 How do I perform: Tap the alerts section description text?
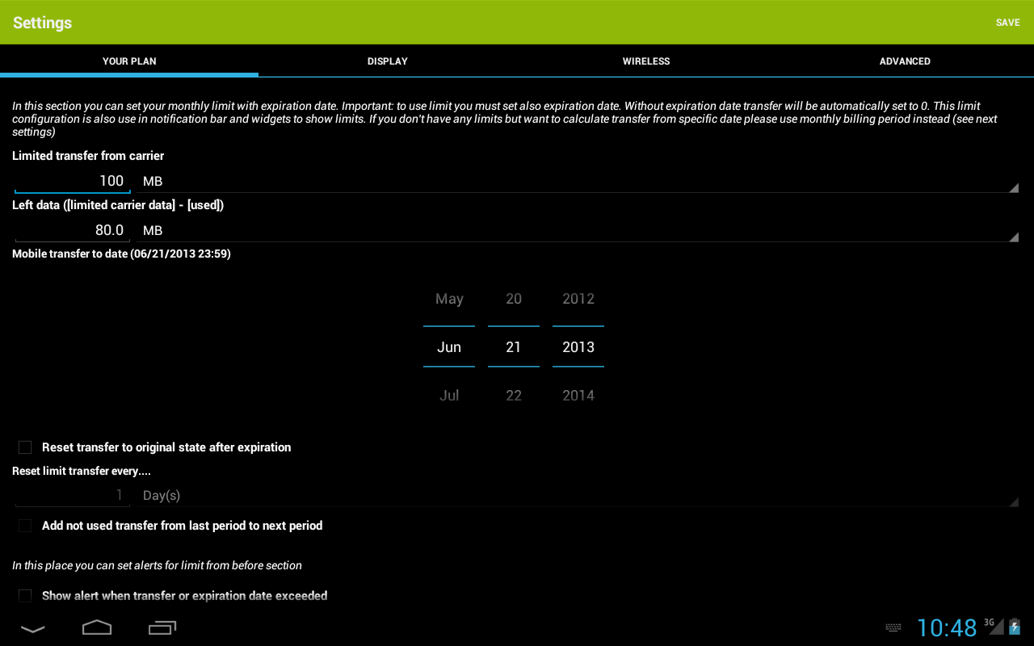click(157, 566)
